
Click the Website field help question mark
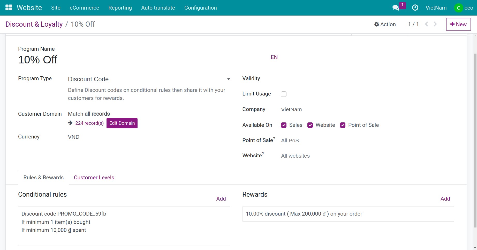263,154
